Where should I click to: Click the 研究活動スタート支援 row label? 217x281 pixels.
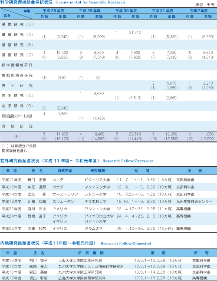click(17, 116)
